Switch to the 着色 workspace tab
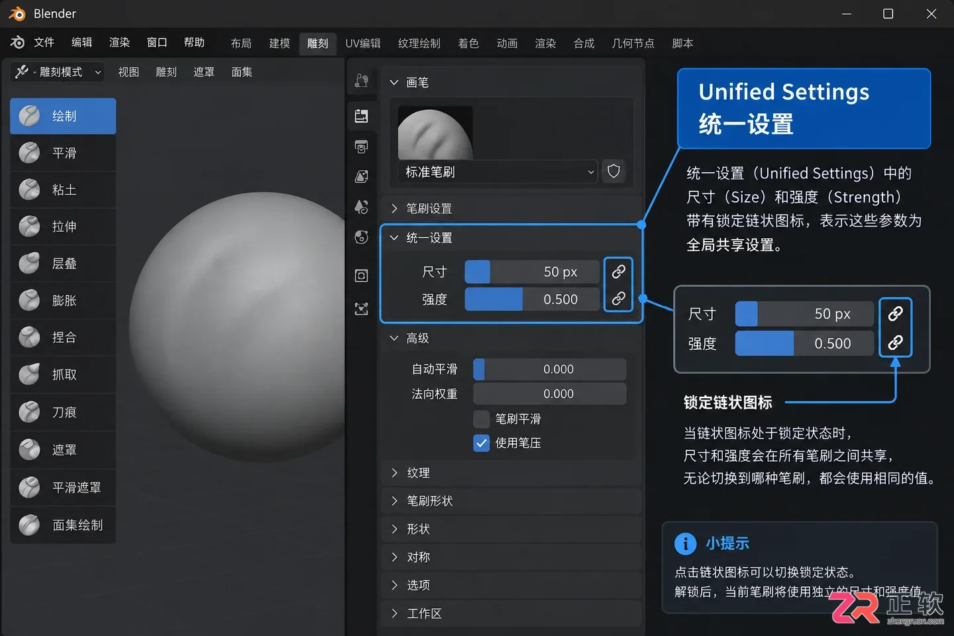This screenshot has height=636, width=954. pos(468,43)
